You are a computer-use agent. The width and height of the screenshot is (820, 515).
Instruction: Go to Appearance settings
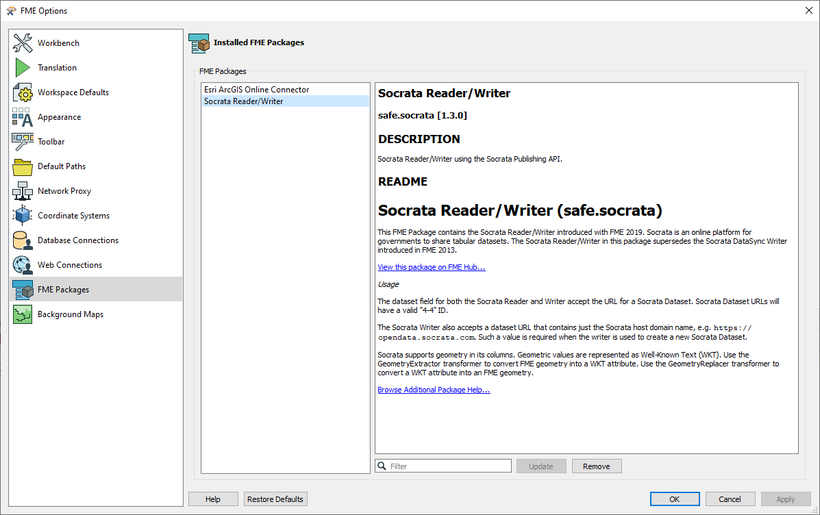coord(59,117)
